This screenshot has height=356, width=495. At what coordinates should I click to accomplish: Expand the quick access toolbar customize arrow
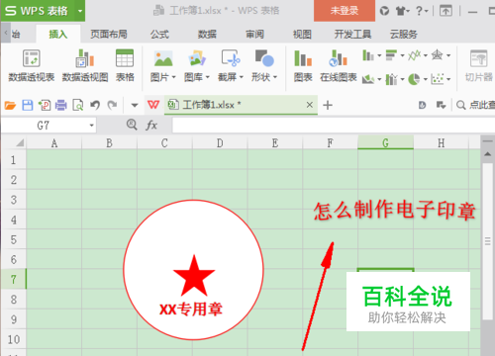[135, 106]
